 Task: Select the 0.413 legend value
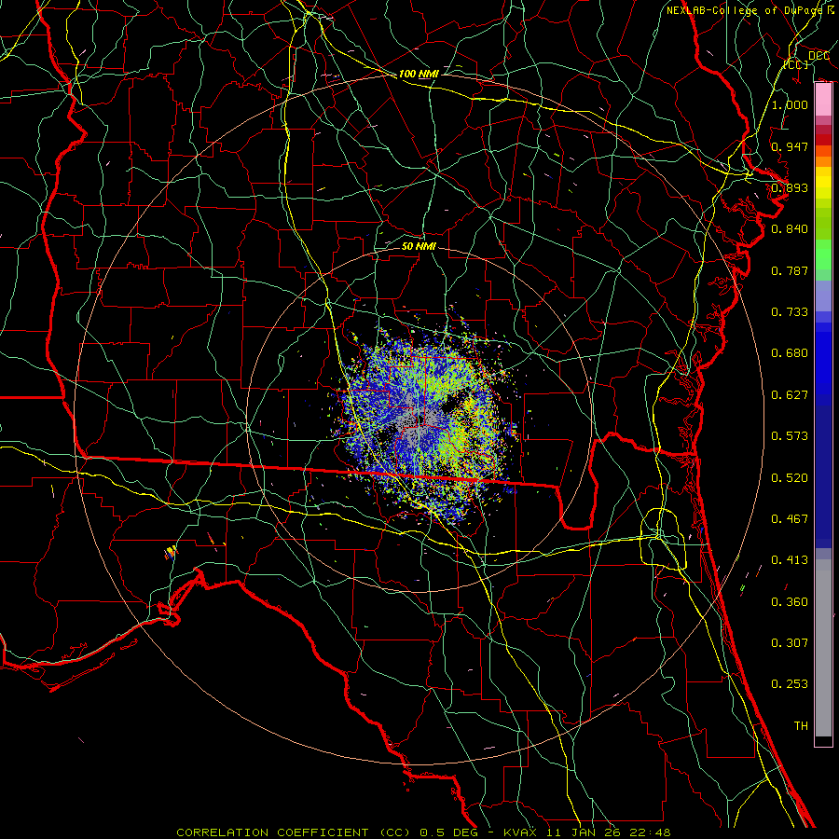click(x=790, y=560)
